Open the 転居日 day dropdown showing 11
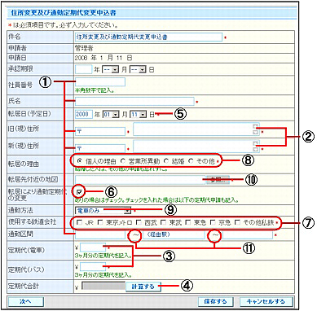The height and width of the screenshot is (311, 317). point(138,115)
